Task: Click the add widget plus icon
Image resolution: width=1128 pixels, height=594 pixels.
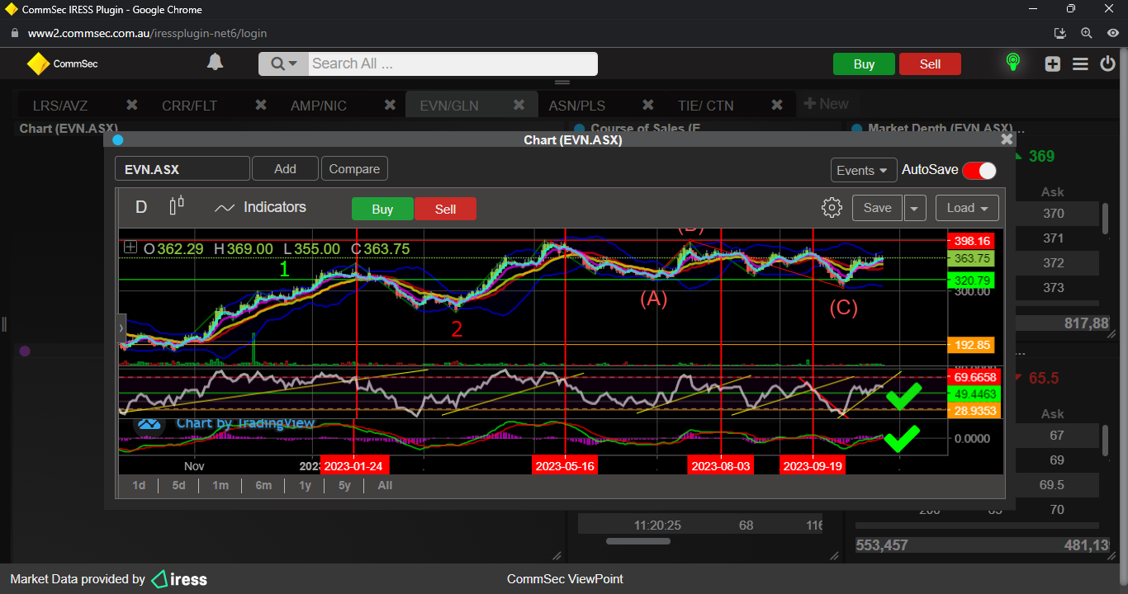Action: click(1052, 64)
